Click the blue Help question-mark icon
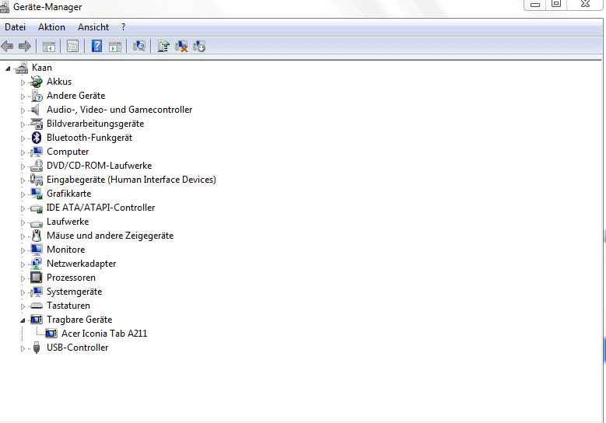Viewport: 606px width, 423px height. [x=96, y=46]
